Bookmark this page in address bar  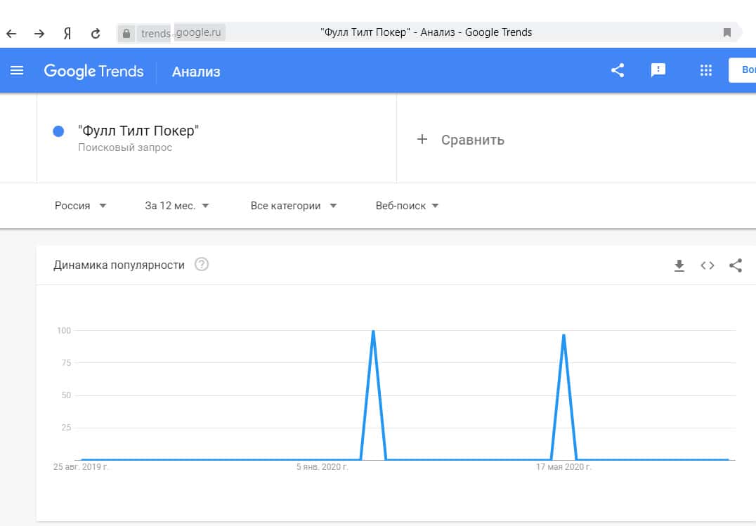pos(727,32)
